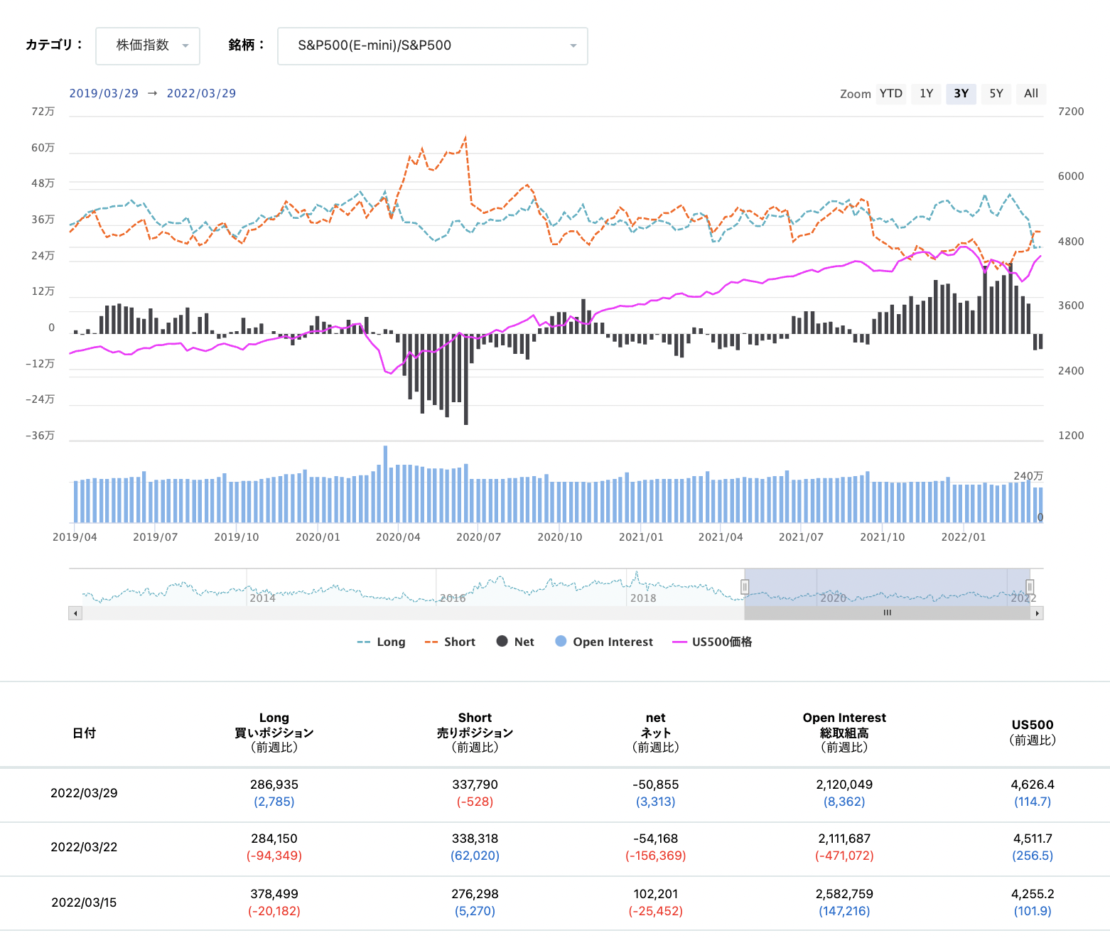Toggle the Long series in legend

point(381,642)
